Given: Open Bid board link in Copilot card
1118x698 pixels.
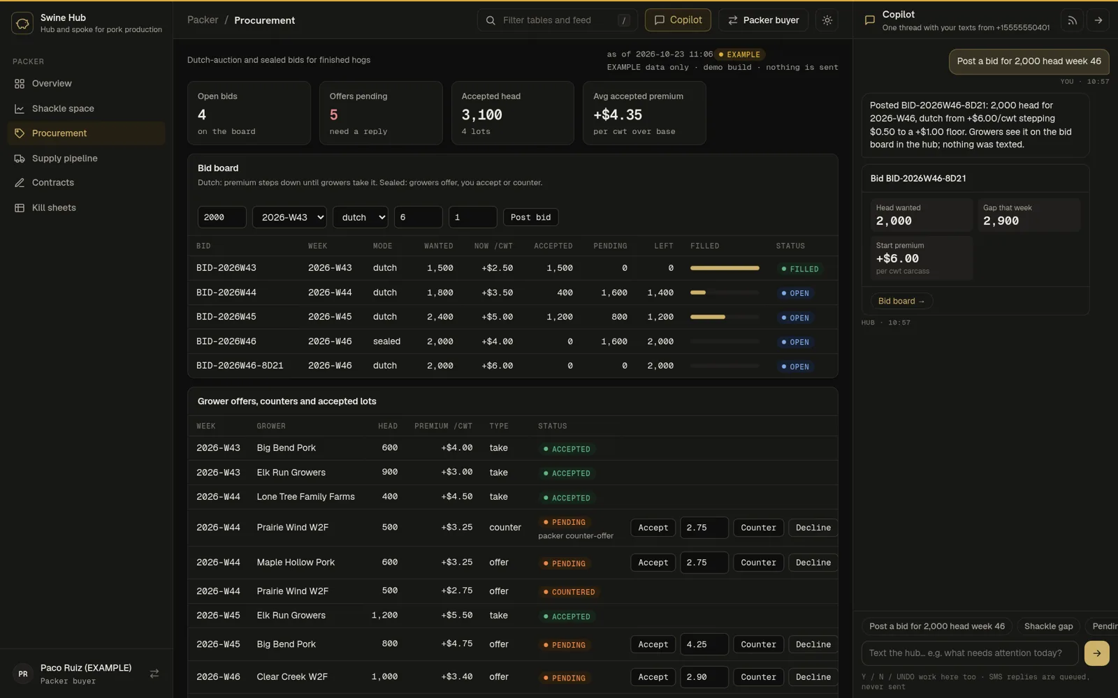Looking at the screenshot, I should click(x=901, y=301).
